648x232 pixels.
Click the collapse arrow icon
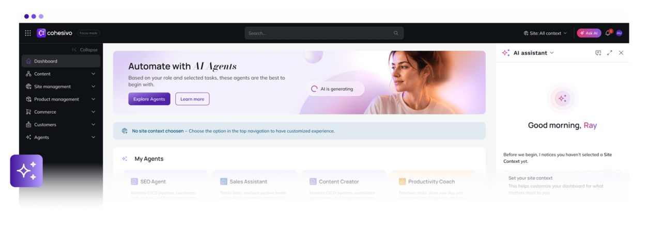point(74,49)
